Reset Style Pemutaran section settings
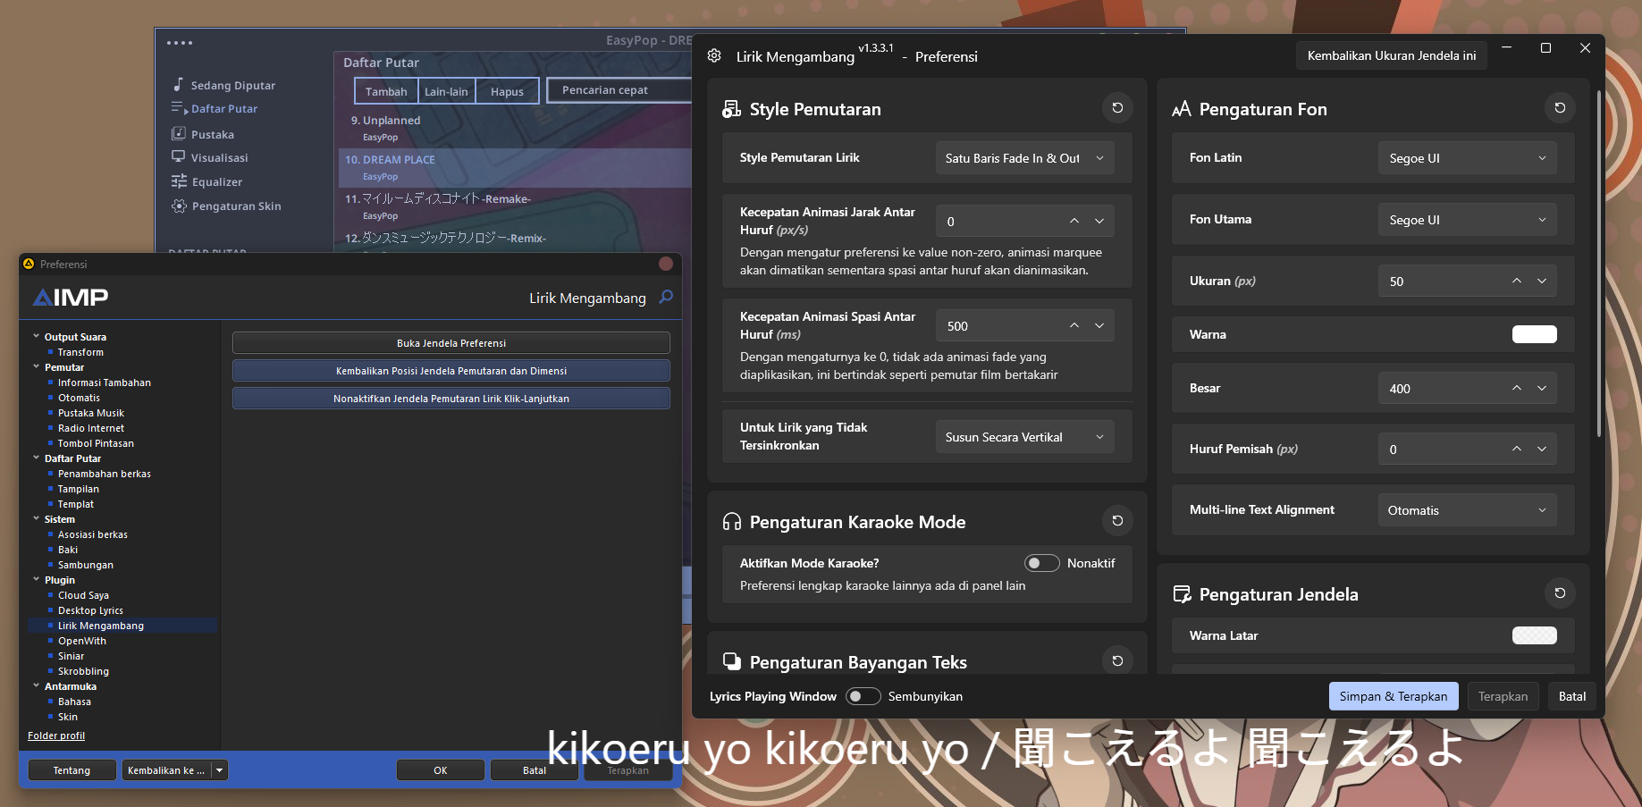The height and width of the screenshot is (807, 1642). point(1117,108)
